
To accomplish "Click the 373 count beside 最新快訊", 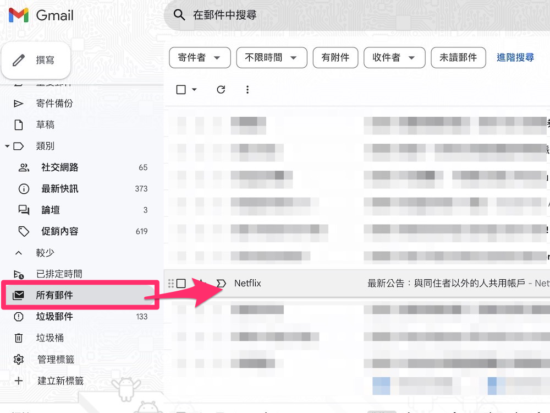I will coord(141,189).
